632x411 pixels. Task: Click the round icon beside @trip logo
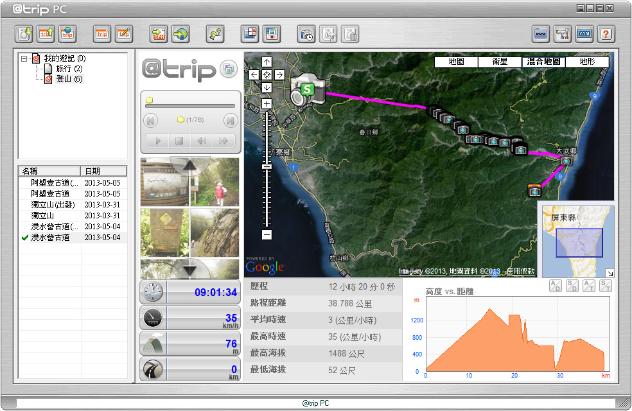pos(229,69)
